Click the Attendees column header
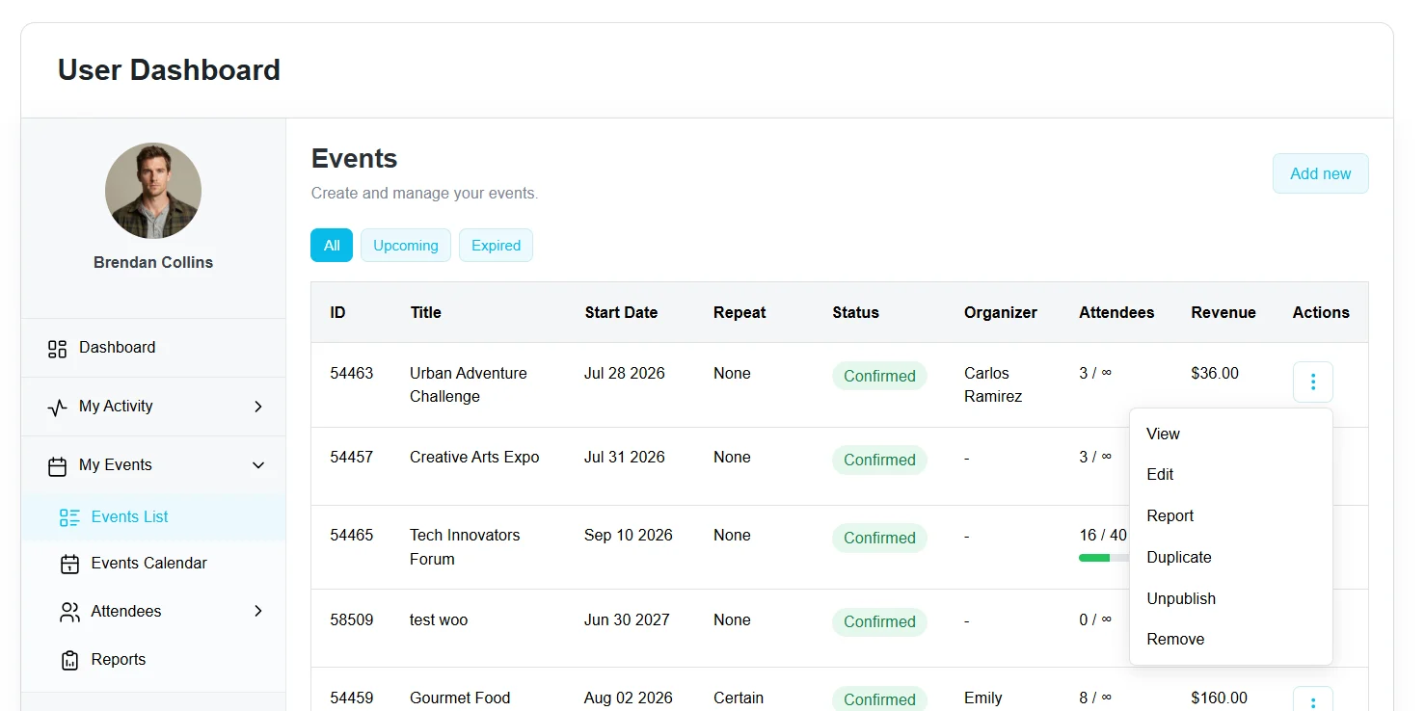This screenshot has width=1425, height=711. pyautogui.click(x=1116, y=312)
